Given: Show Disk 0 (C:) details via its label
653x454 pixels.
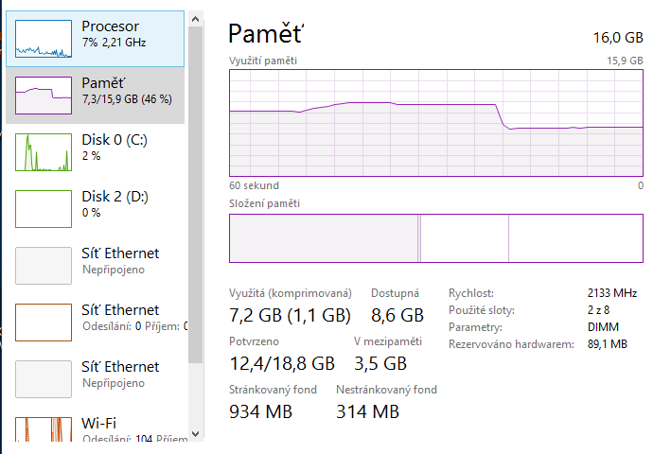Looking at the screenshot, I should point(115,140).
